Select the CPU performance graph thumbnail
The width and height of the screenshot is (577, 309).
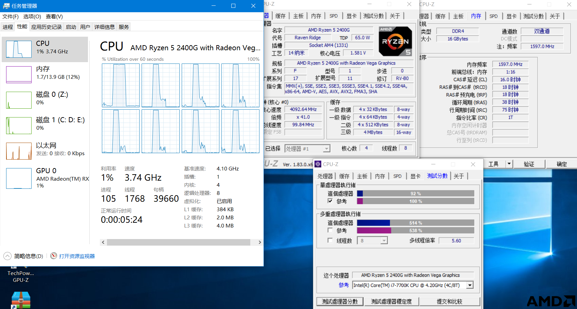pos(19,49)
